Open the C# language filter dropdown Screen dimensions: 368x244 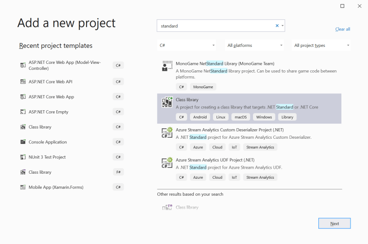pyautogui.click(x=187, y=45)
